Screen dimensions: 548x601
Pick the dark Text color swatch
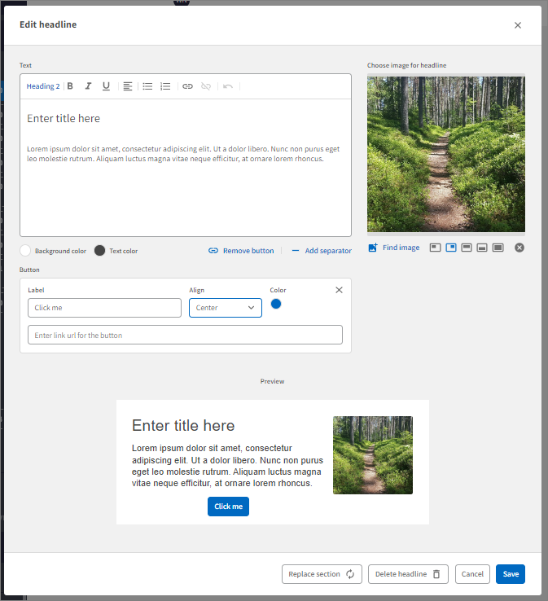click(x=99, y=251)
